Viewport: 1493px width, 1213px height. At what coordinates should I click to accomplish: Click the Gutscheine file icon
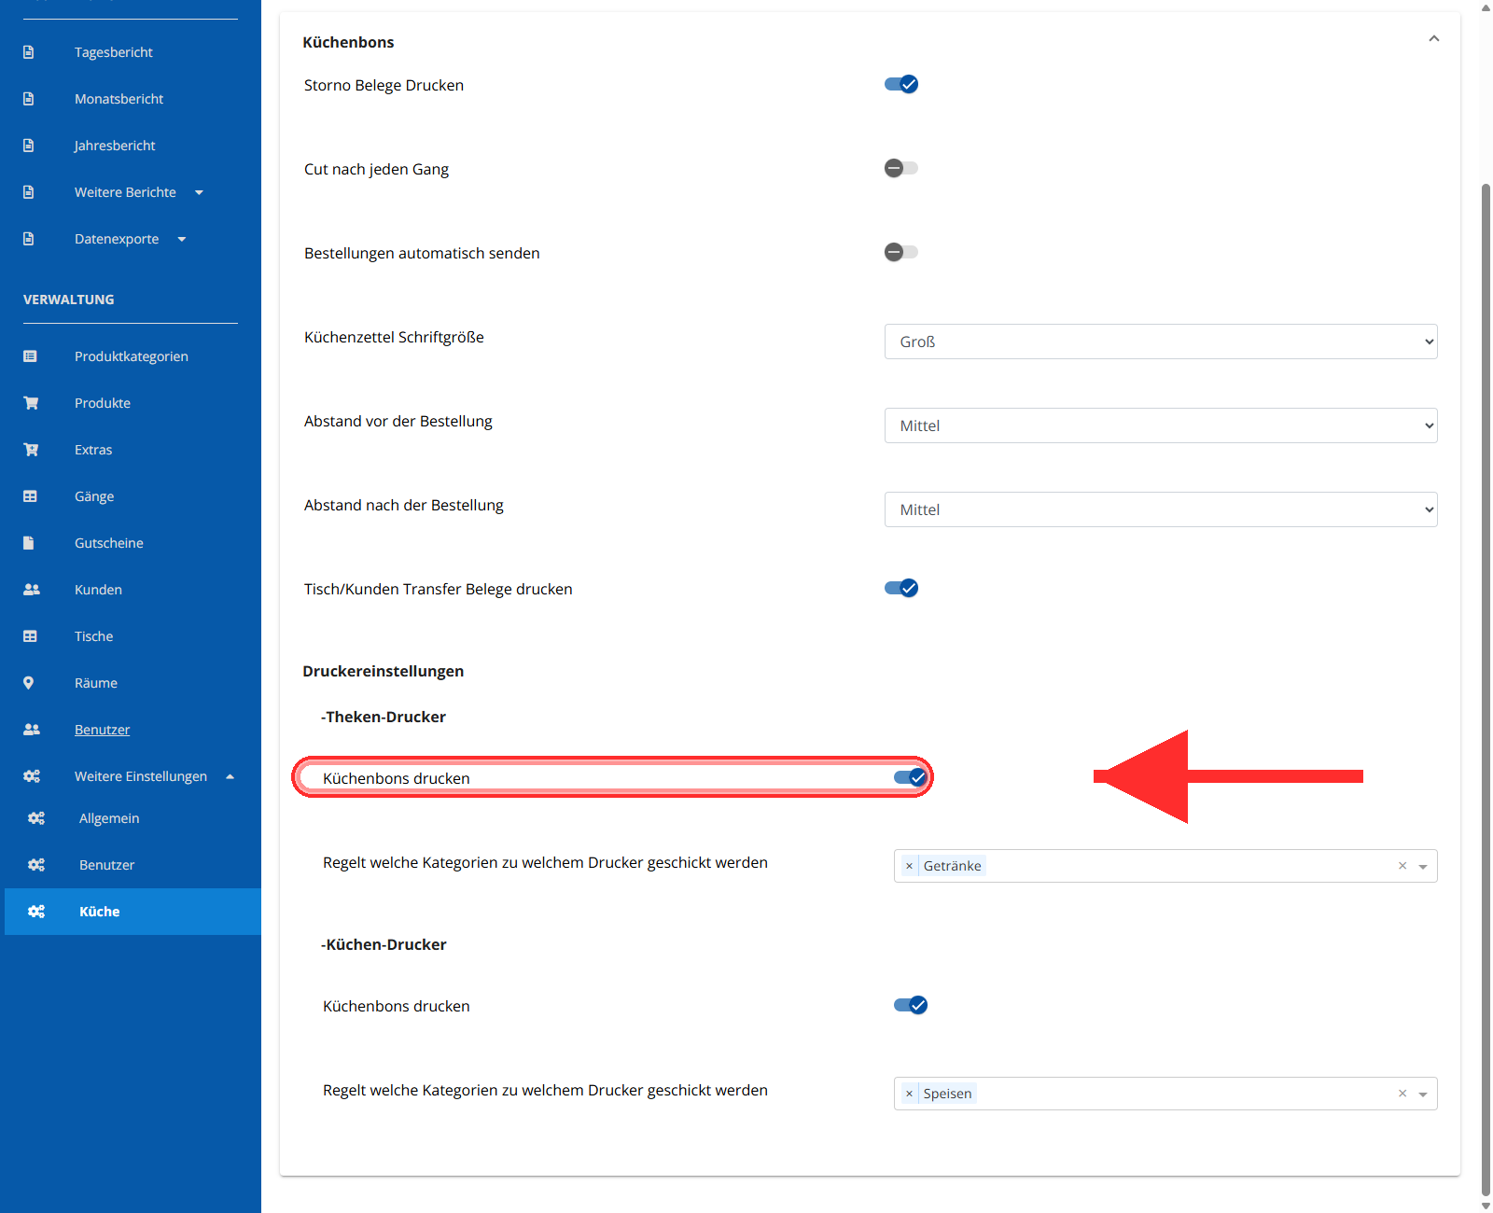coord(28,543)
